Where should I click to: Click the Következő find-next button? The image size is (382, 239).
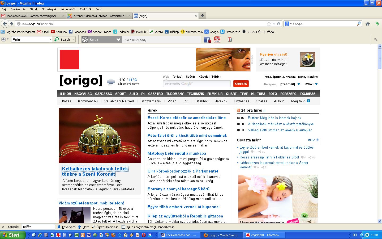click(66, 227)
